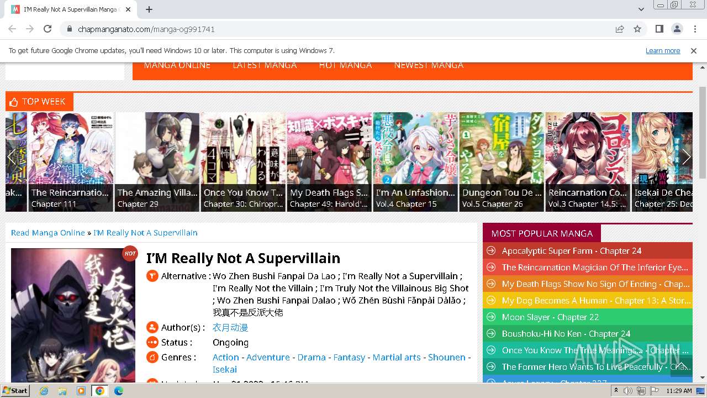Filter by the Martial arts genre
The height and width of the screenshot is (398, 707).
(397, 358)
